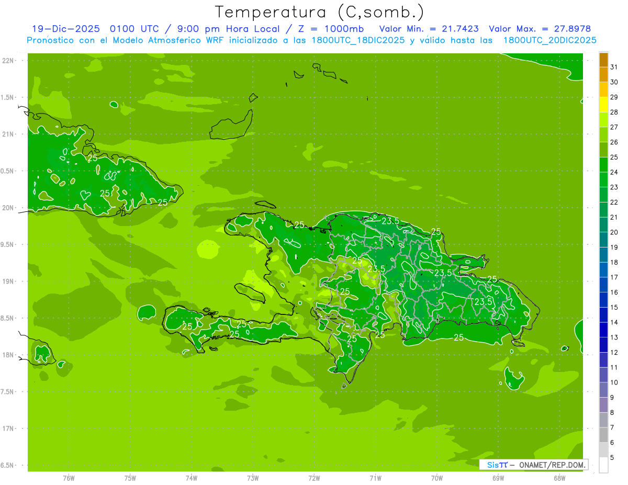Click the Temperatura (C,somb.) chart title
Image resolution: width=628 pixels, height=485 pixels.
coord(319,12)
